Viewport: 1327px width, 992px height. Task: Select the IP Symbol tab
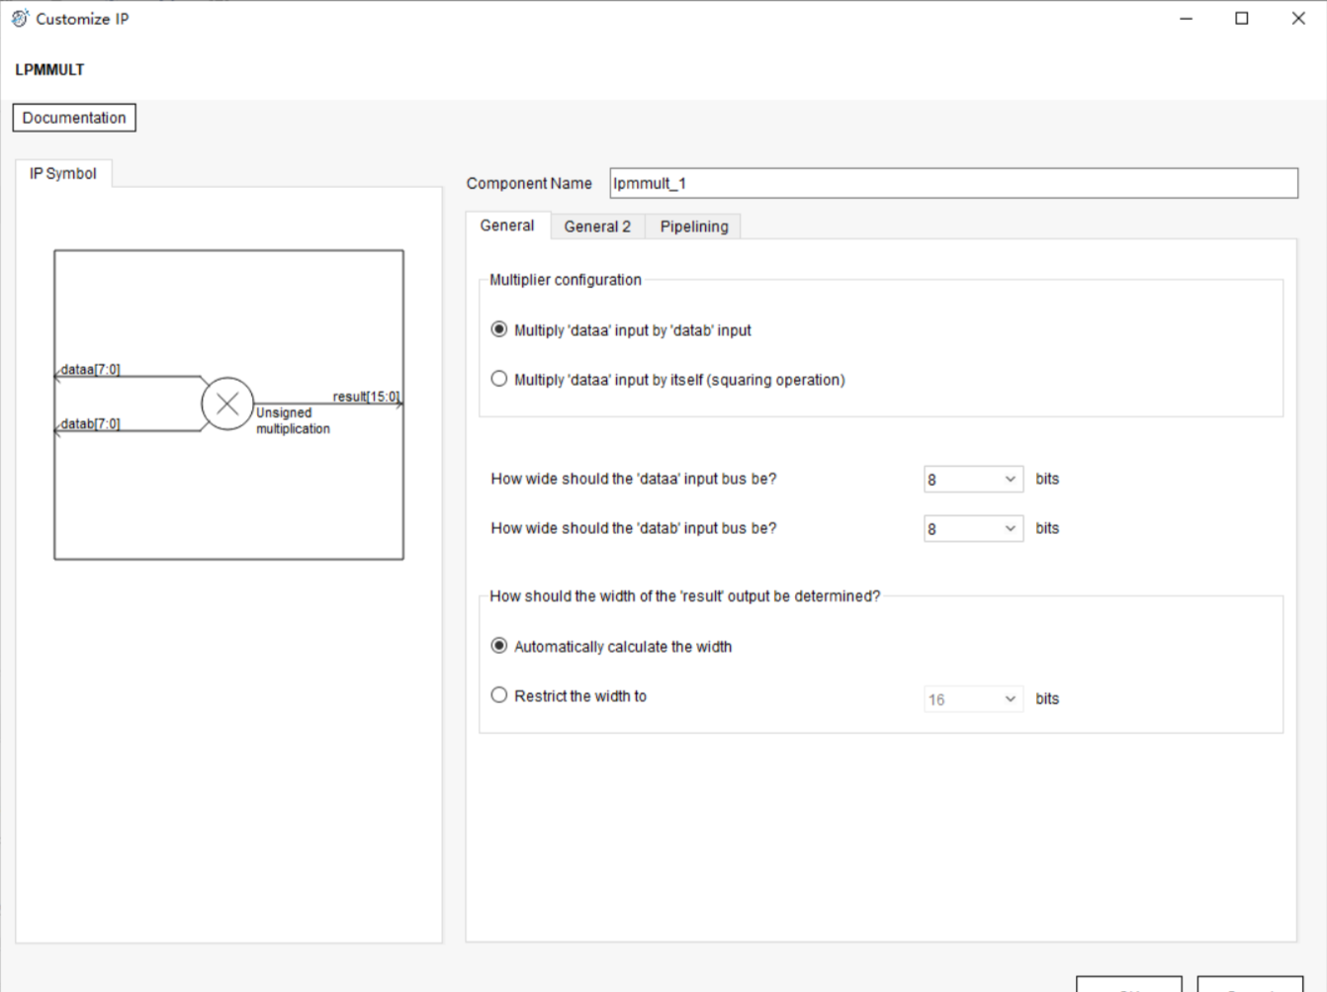(x=63, y=173)
